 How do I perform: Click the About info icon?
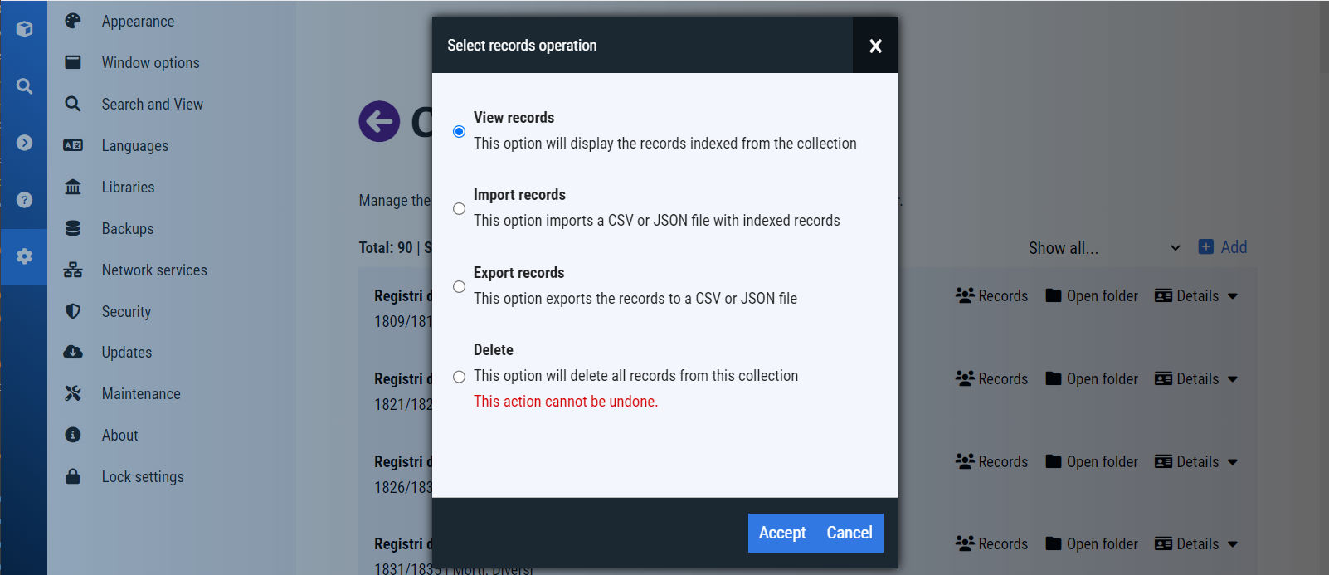coord(73,435)
